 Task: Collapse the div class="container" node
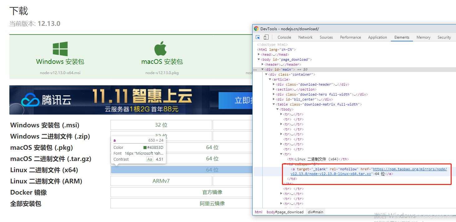[x=266, y=74]
